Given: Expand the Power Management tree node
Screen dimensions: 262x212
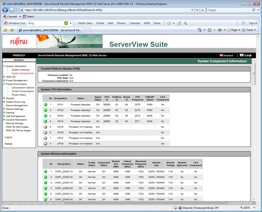Looking at the screenshot, I should pyautogui.click(x=4, y=80).
